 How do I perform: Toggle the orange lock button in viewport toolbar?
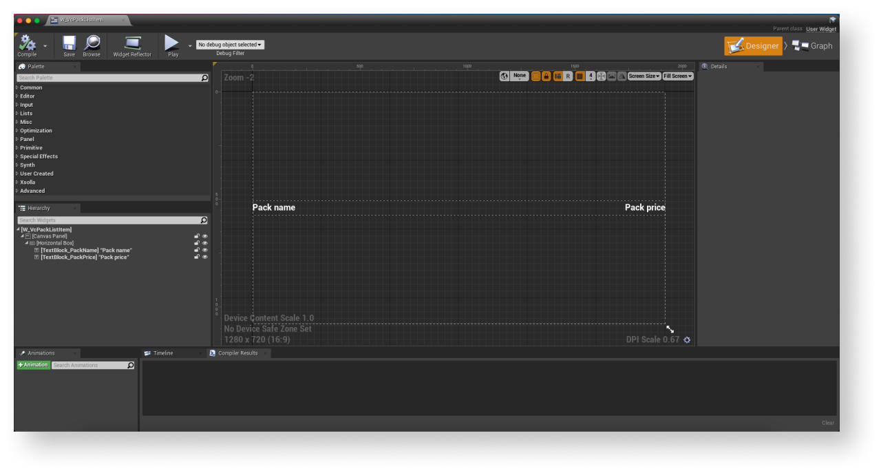click(x=546, y=76)
